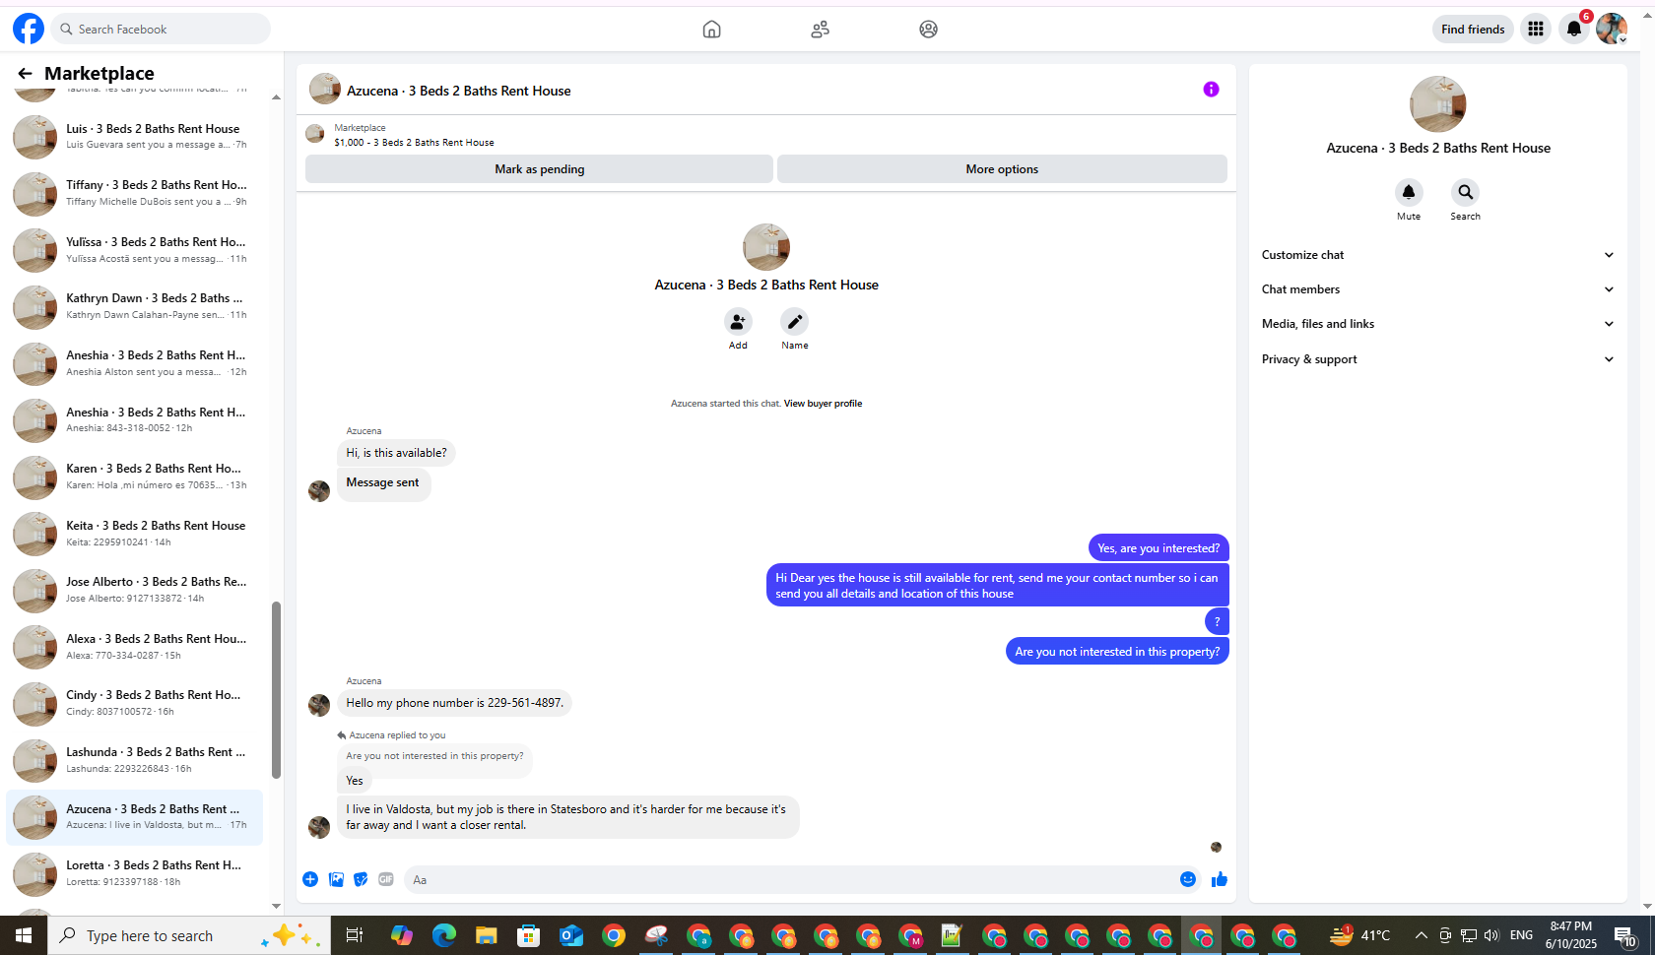Click the "Yes, are you interested?" message

pos(1158,548)
